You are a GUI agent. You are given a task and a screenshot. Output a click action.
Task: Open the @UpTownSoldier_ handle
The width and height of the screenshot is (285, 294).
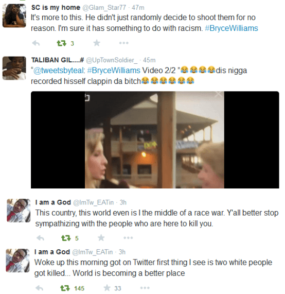[112, 60]
